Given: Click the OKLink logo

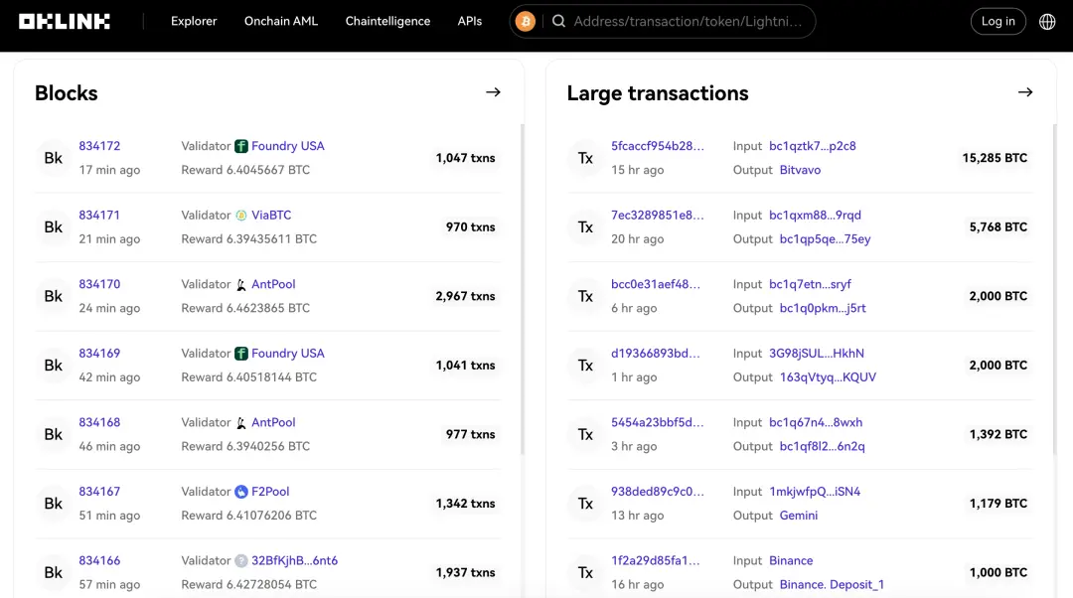Looking at the screenshot, I should tap(65, 21).
